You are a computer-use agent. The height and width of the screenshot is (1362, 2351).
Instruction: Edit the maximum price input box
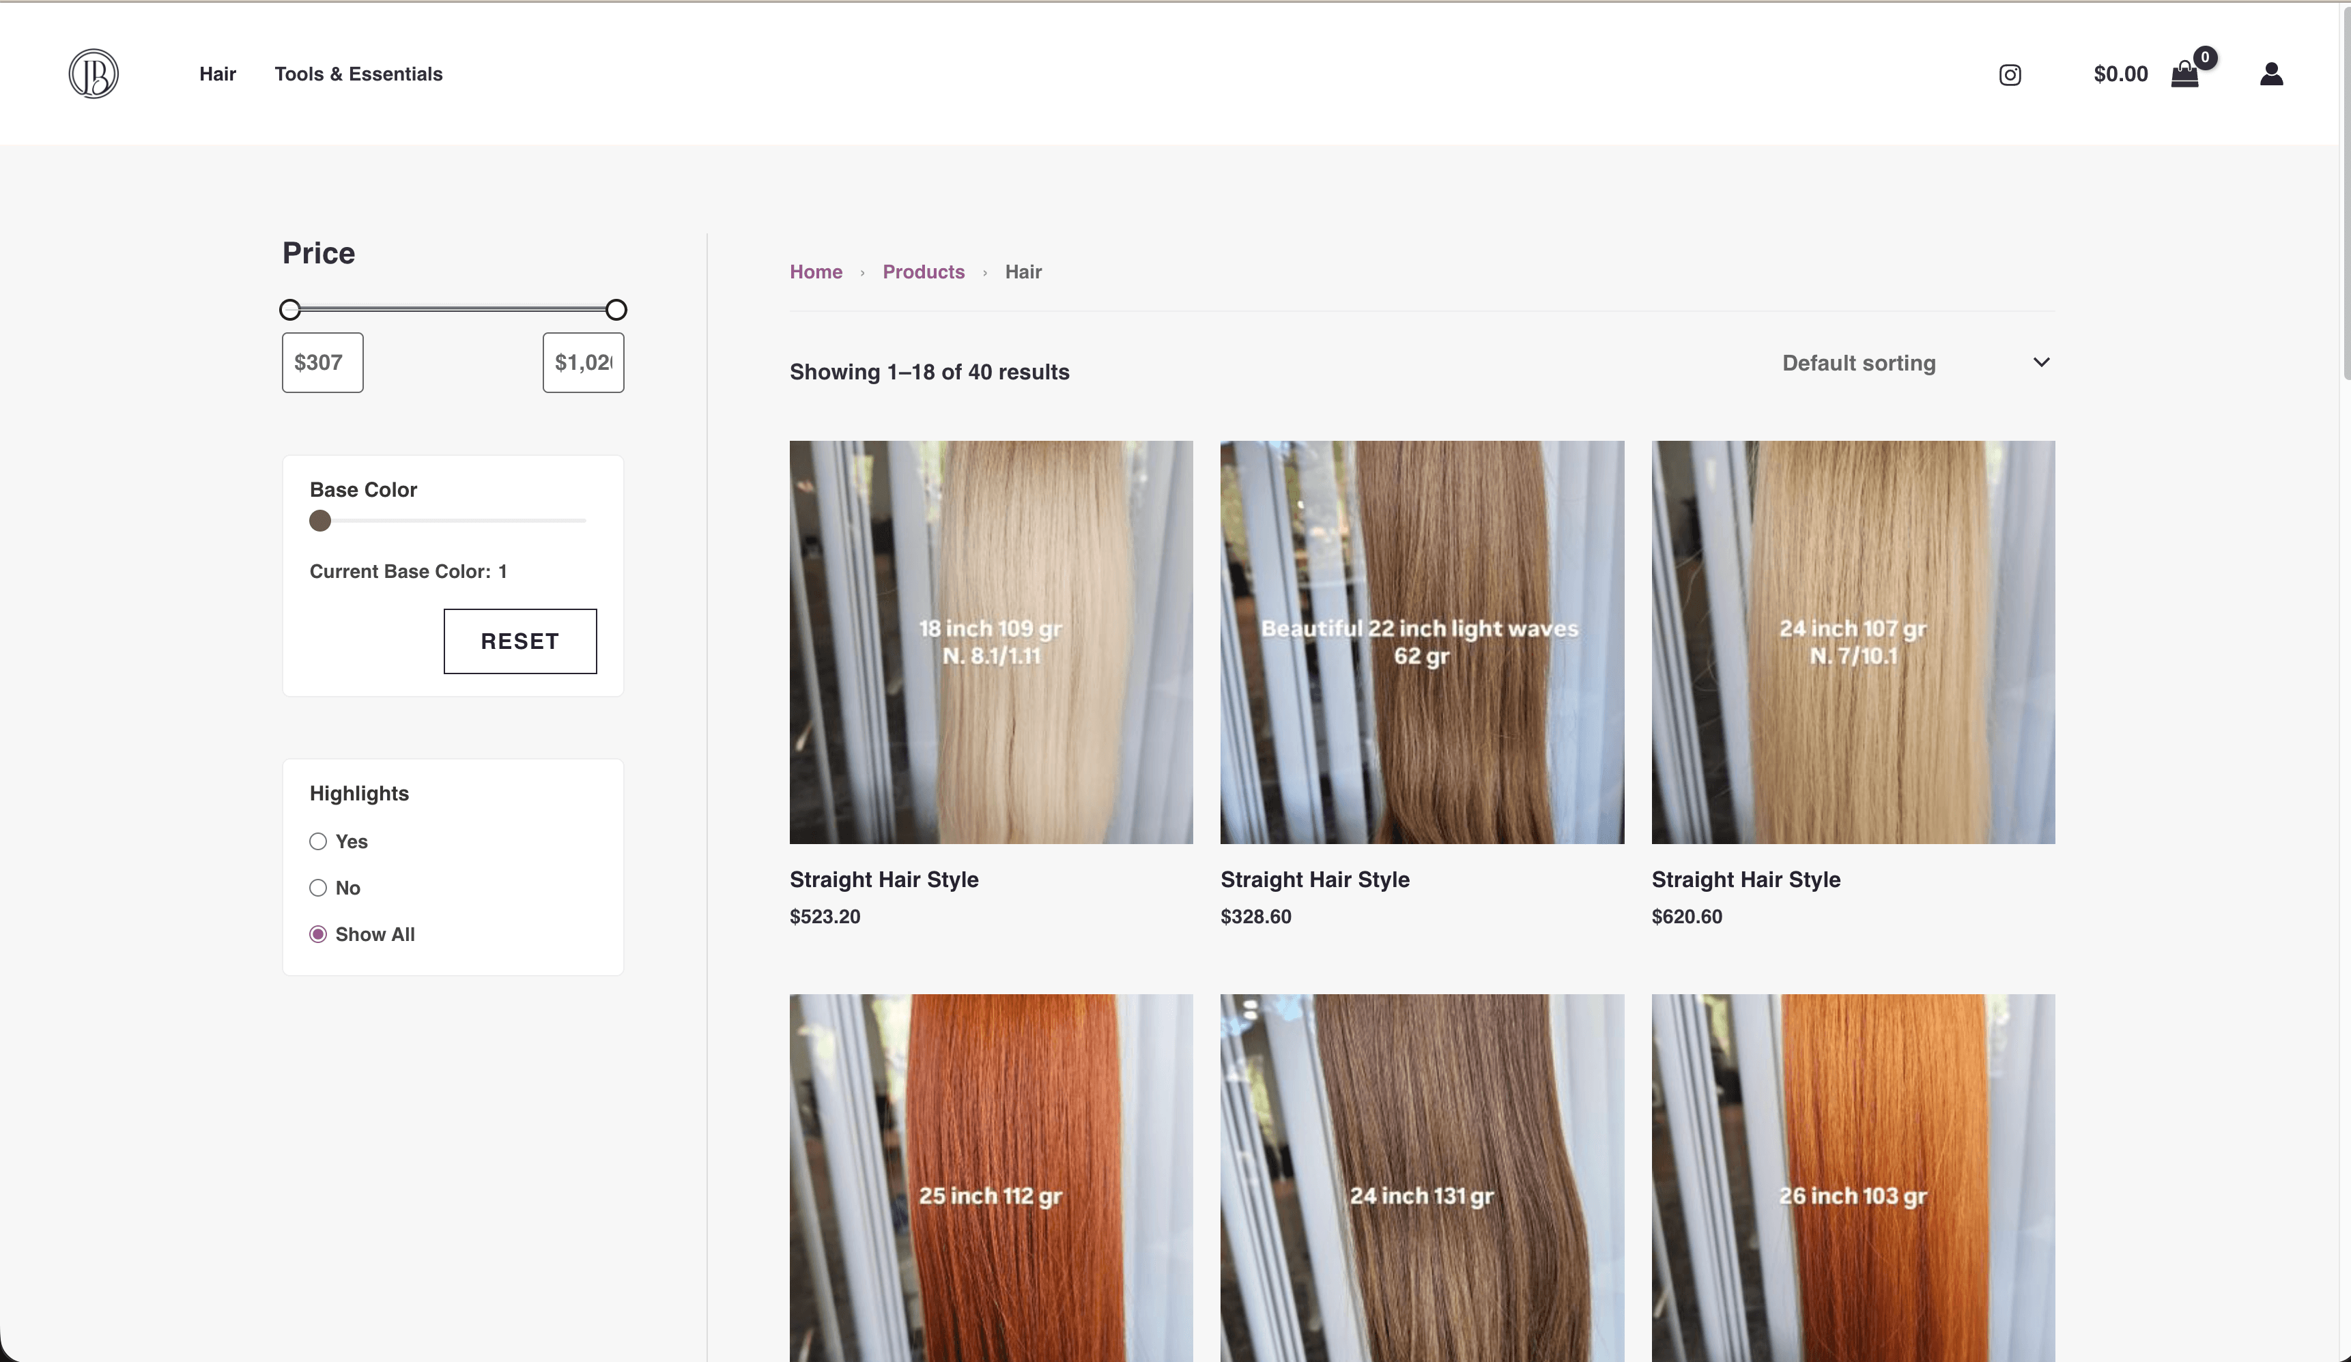point(582,362)
